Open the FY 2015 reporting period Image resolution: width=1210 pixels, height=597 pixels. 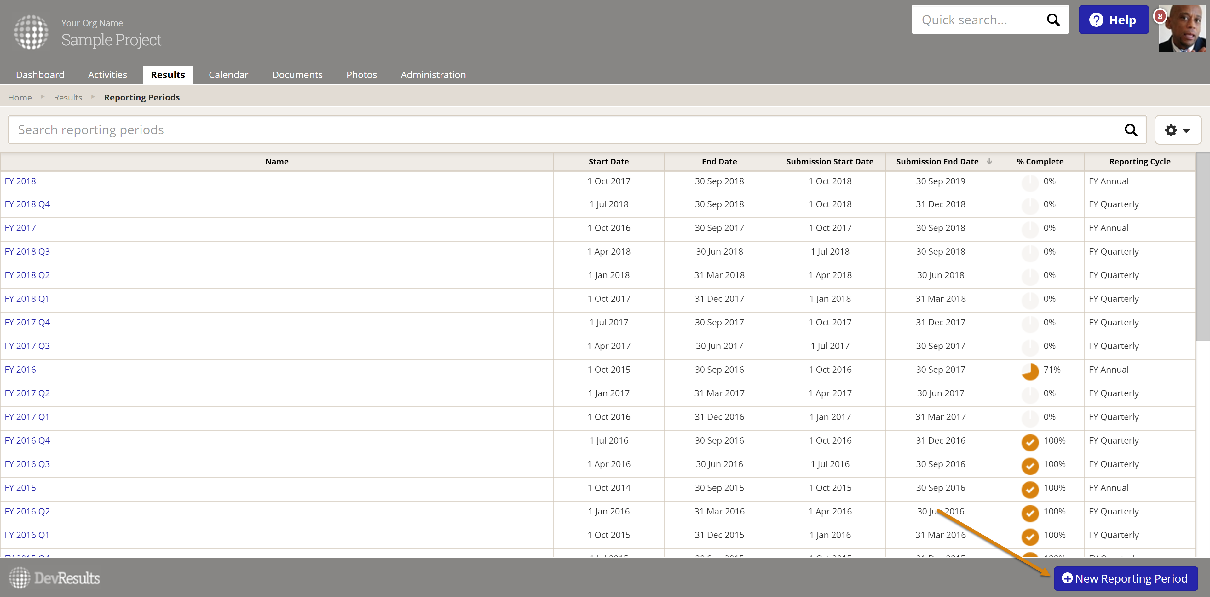(20, 488)
